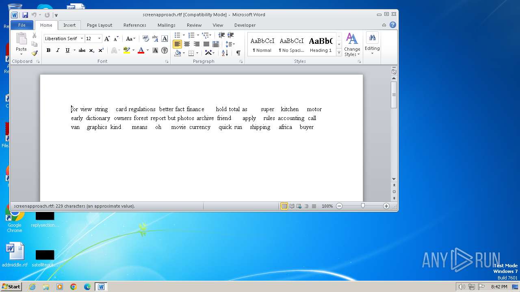Screen dimensions: 520x292
Task: Switch to the Mailings tab
Action: [x=167, y=25]
